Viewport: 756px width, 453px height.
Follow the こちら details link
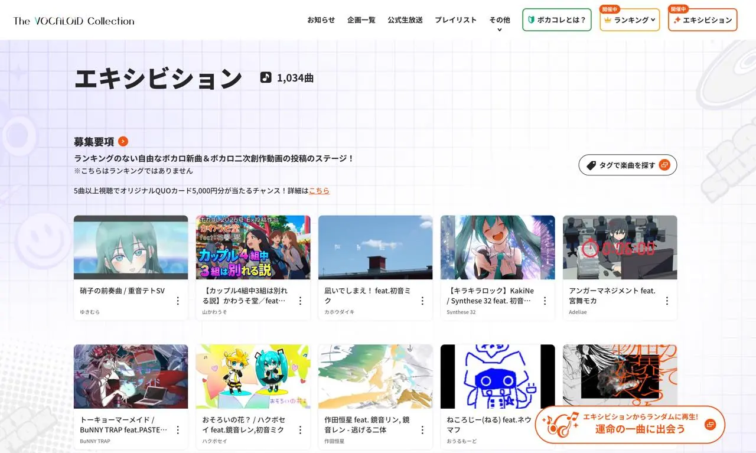tap(319, 191)
